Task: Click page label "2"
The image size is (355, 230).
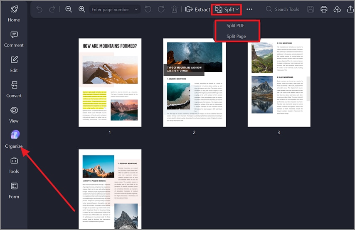Action: pos(194,132)
